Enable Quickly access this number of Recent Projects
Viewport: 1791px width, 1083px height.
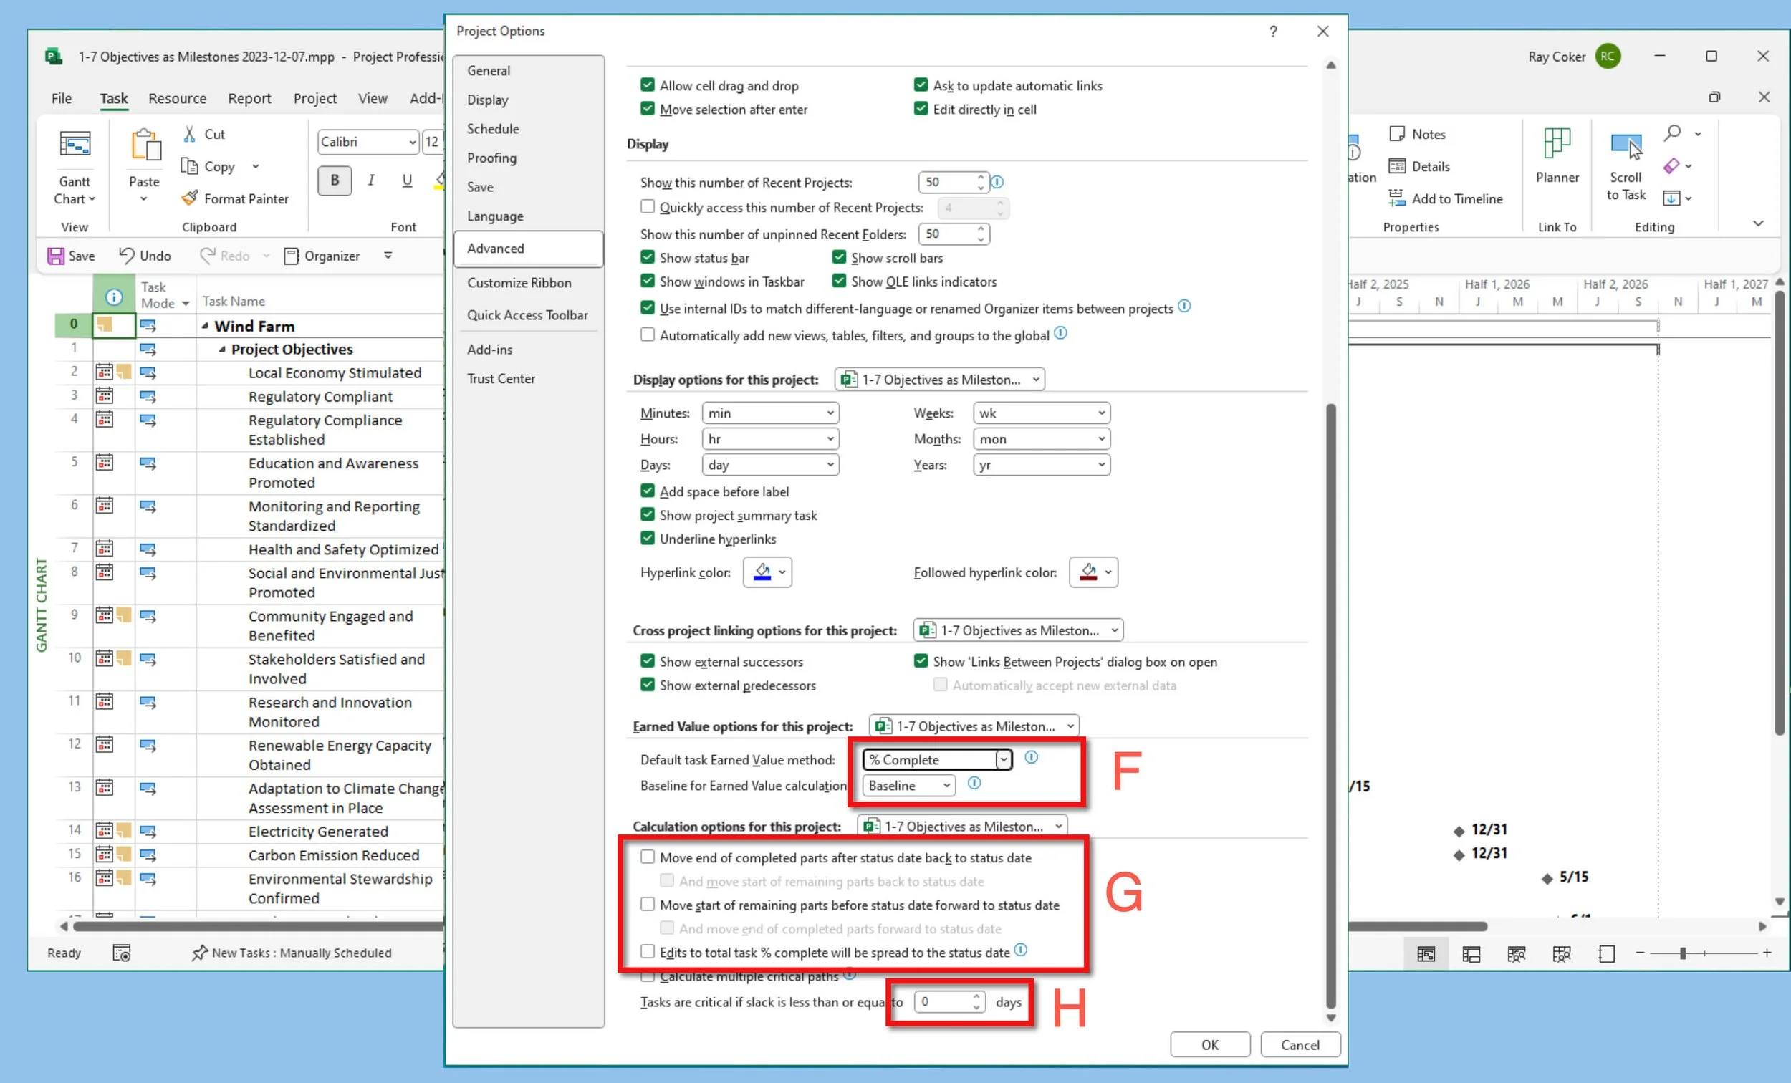point(647,206)
